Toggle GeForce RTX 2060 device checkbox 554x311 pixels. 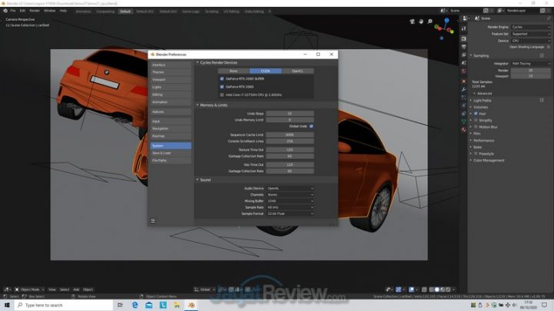222,87
